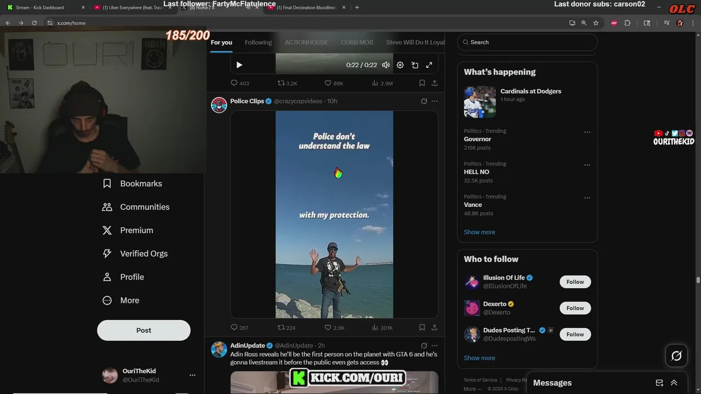Bookmark the Police Clips post
This screenshot has height=394, width=701.
tap(422, 327)
